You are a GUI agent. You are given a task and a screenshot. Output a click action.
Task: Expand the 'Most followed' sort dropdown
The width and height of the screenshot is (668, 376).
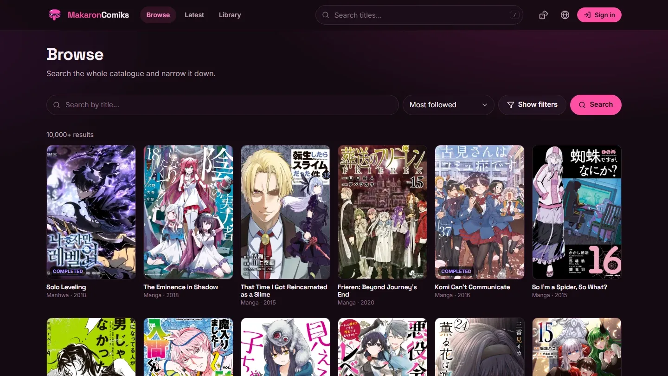click(x=449, y=105)
